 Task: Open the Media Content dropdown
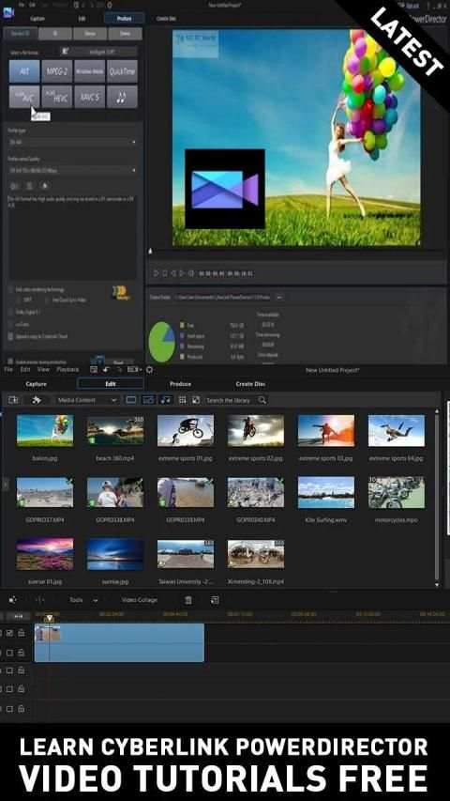(87, 400)
